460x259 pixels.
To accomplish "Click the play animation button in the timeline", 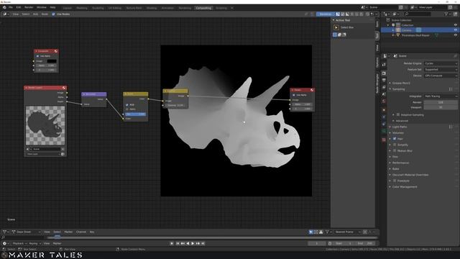I will pyautogui.click(x=193, y=243).
